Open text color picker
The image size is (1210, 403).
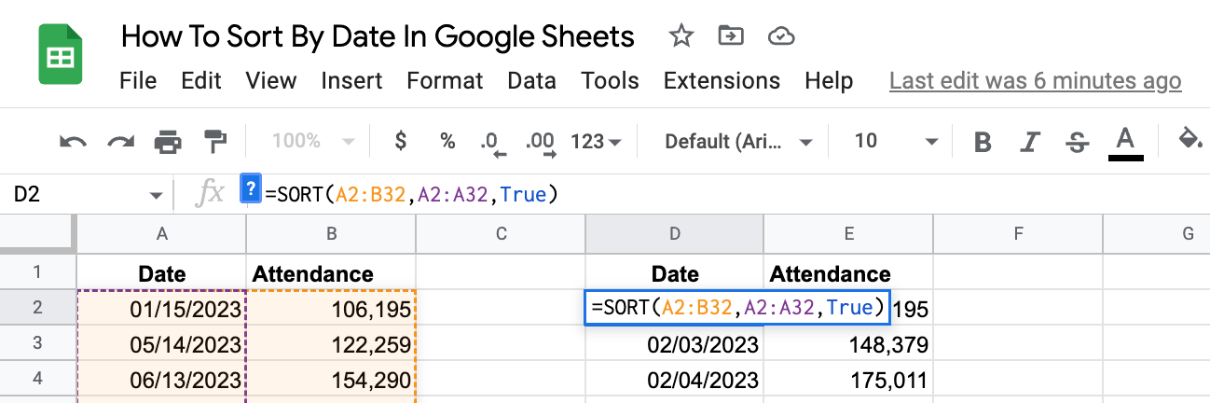1125,143
